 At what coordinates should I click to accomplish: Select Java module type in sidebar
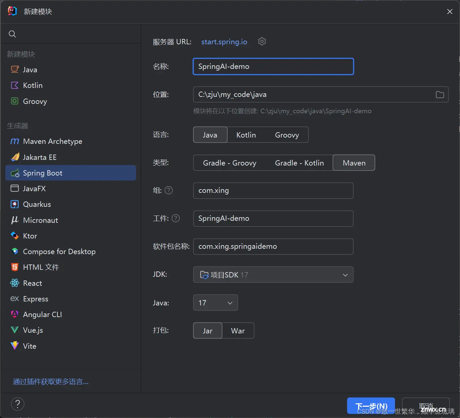click(71, 70)
